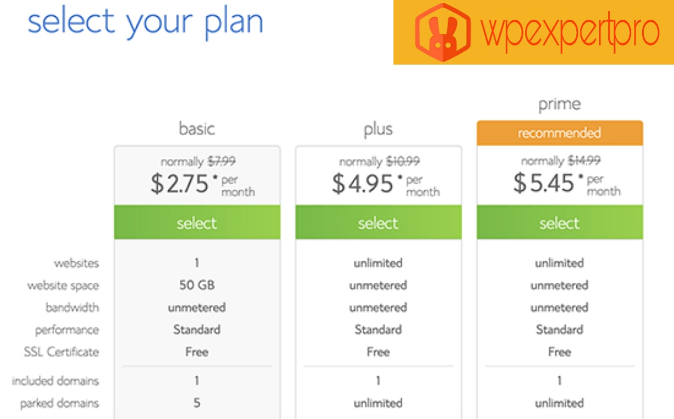This screenshot has width=674, height=419.
Task: Click the SSL Certificate feature label
Action: coord(62,352)
